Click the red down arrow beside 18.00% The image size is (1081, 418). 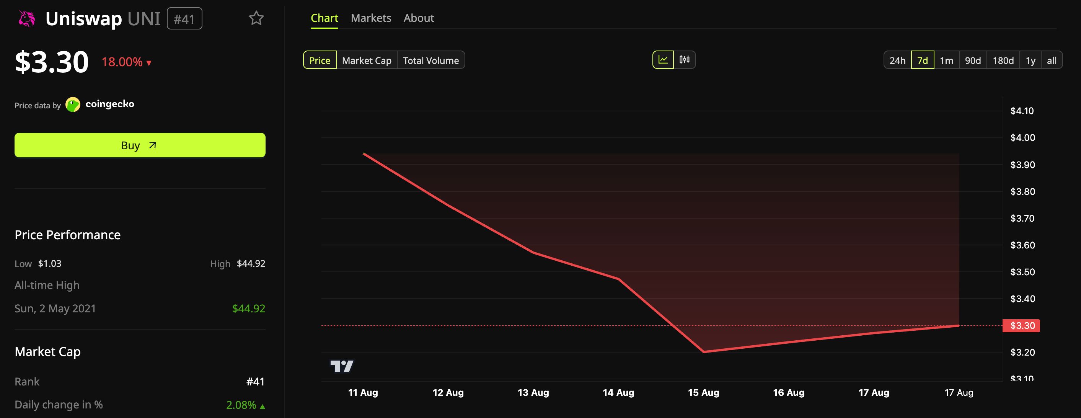[149, 64]
